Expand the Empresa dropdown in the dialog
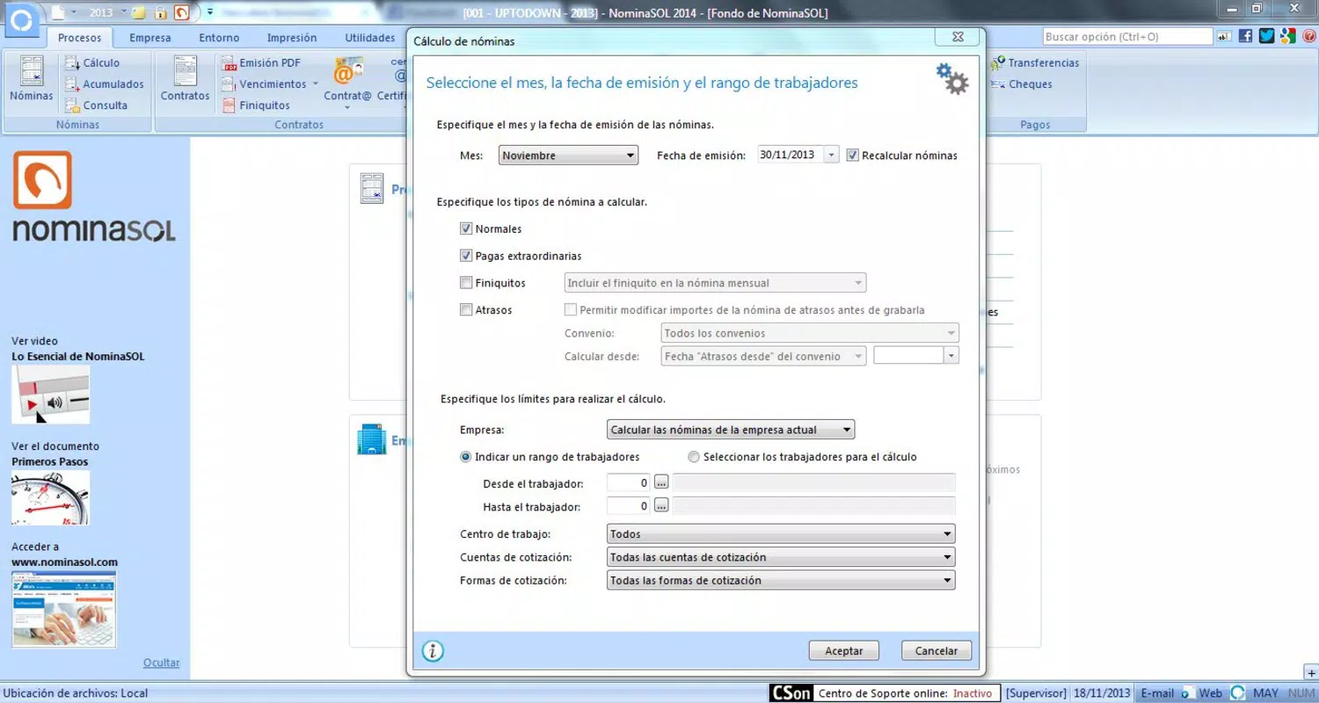 [x=731, y=430]
